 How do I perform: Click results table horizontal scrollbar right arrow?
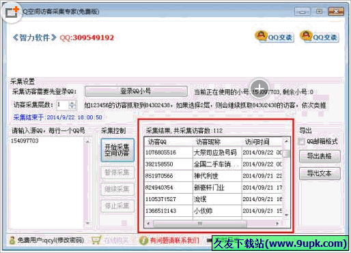277,224
